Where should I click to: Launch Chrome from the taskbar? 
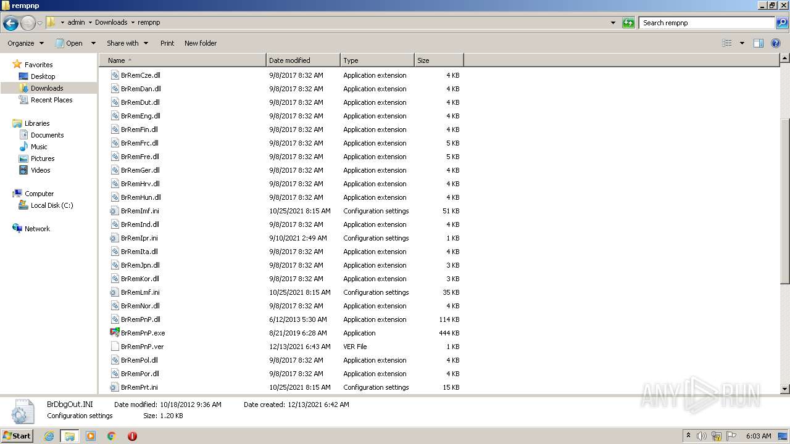pos(112,436)
